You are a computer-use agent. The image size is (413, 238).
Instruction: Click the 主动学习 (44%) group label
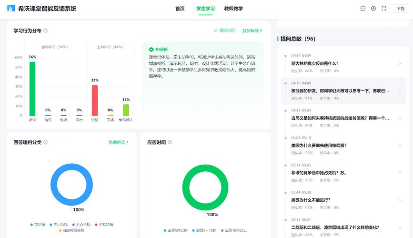click(110, 47)
